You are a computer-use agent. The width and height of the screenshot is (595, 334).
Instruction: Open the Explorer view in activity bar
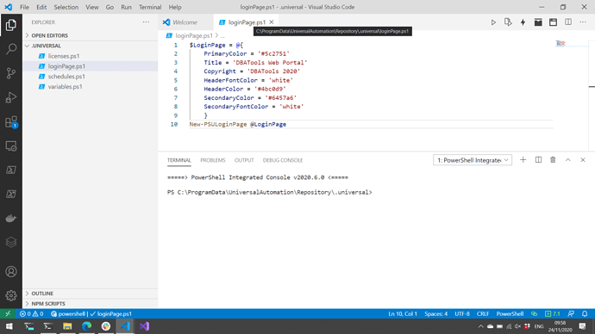(x=11, y=25)
